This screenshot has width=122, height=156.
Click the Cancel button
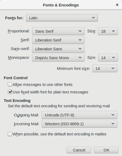pyautogui.click(x=79, y=150)
